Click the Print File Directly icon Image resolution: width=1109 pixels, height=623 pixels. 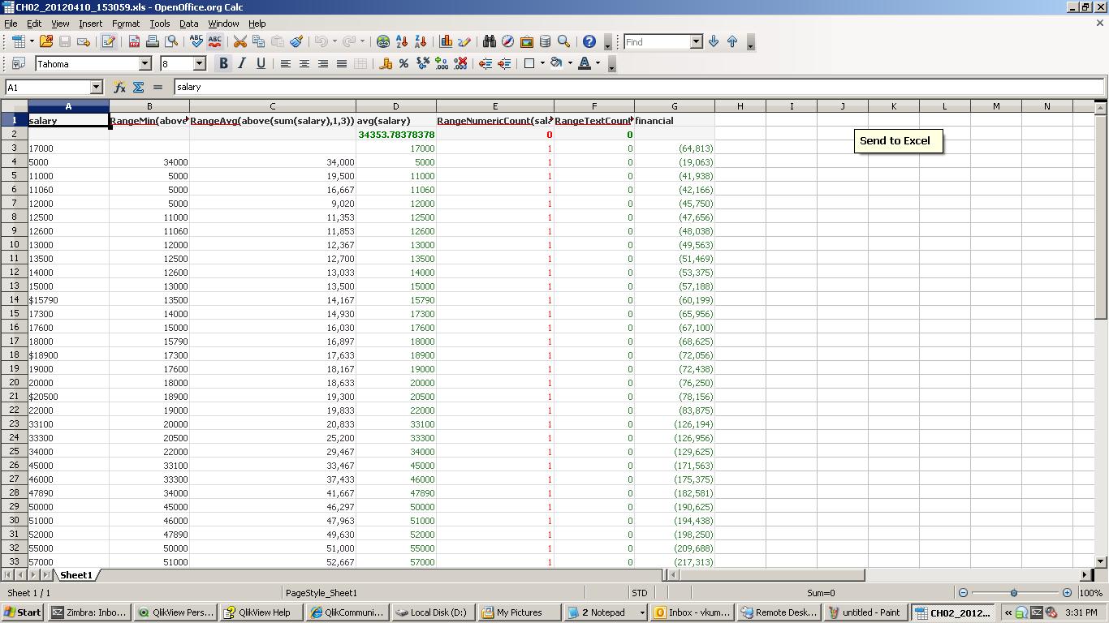[x=153, y=41]
